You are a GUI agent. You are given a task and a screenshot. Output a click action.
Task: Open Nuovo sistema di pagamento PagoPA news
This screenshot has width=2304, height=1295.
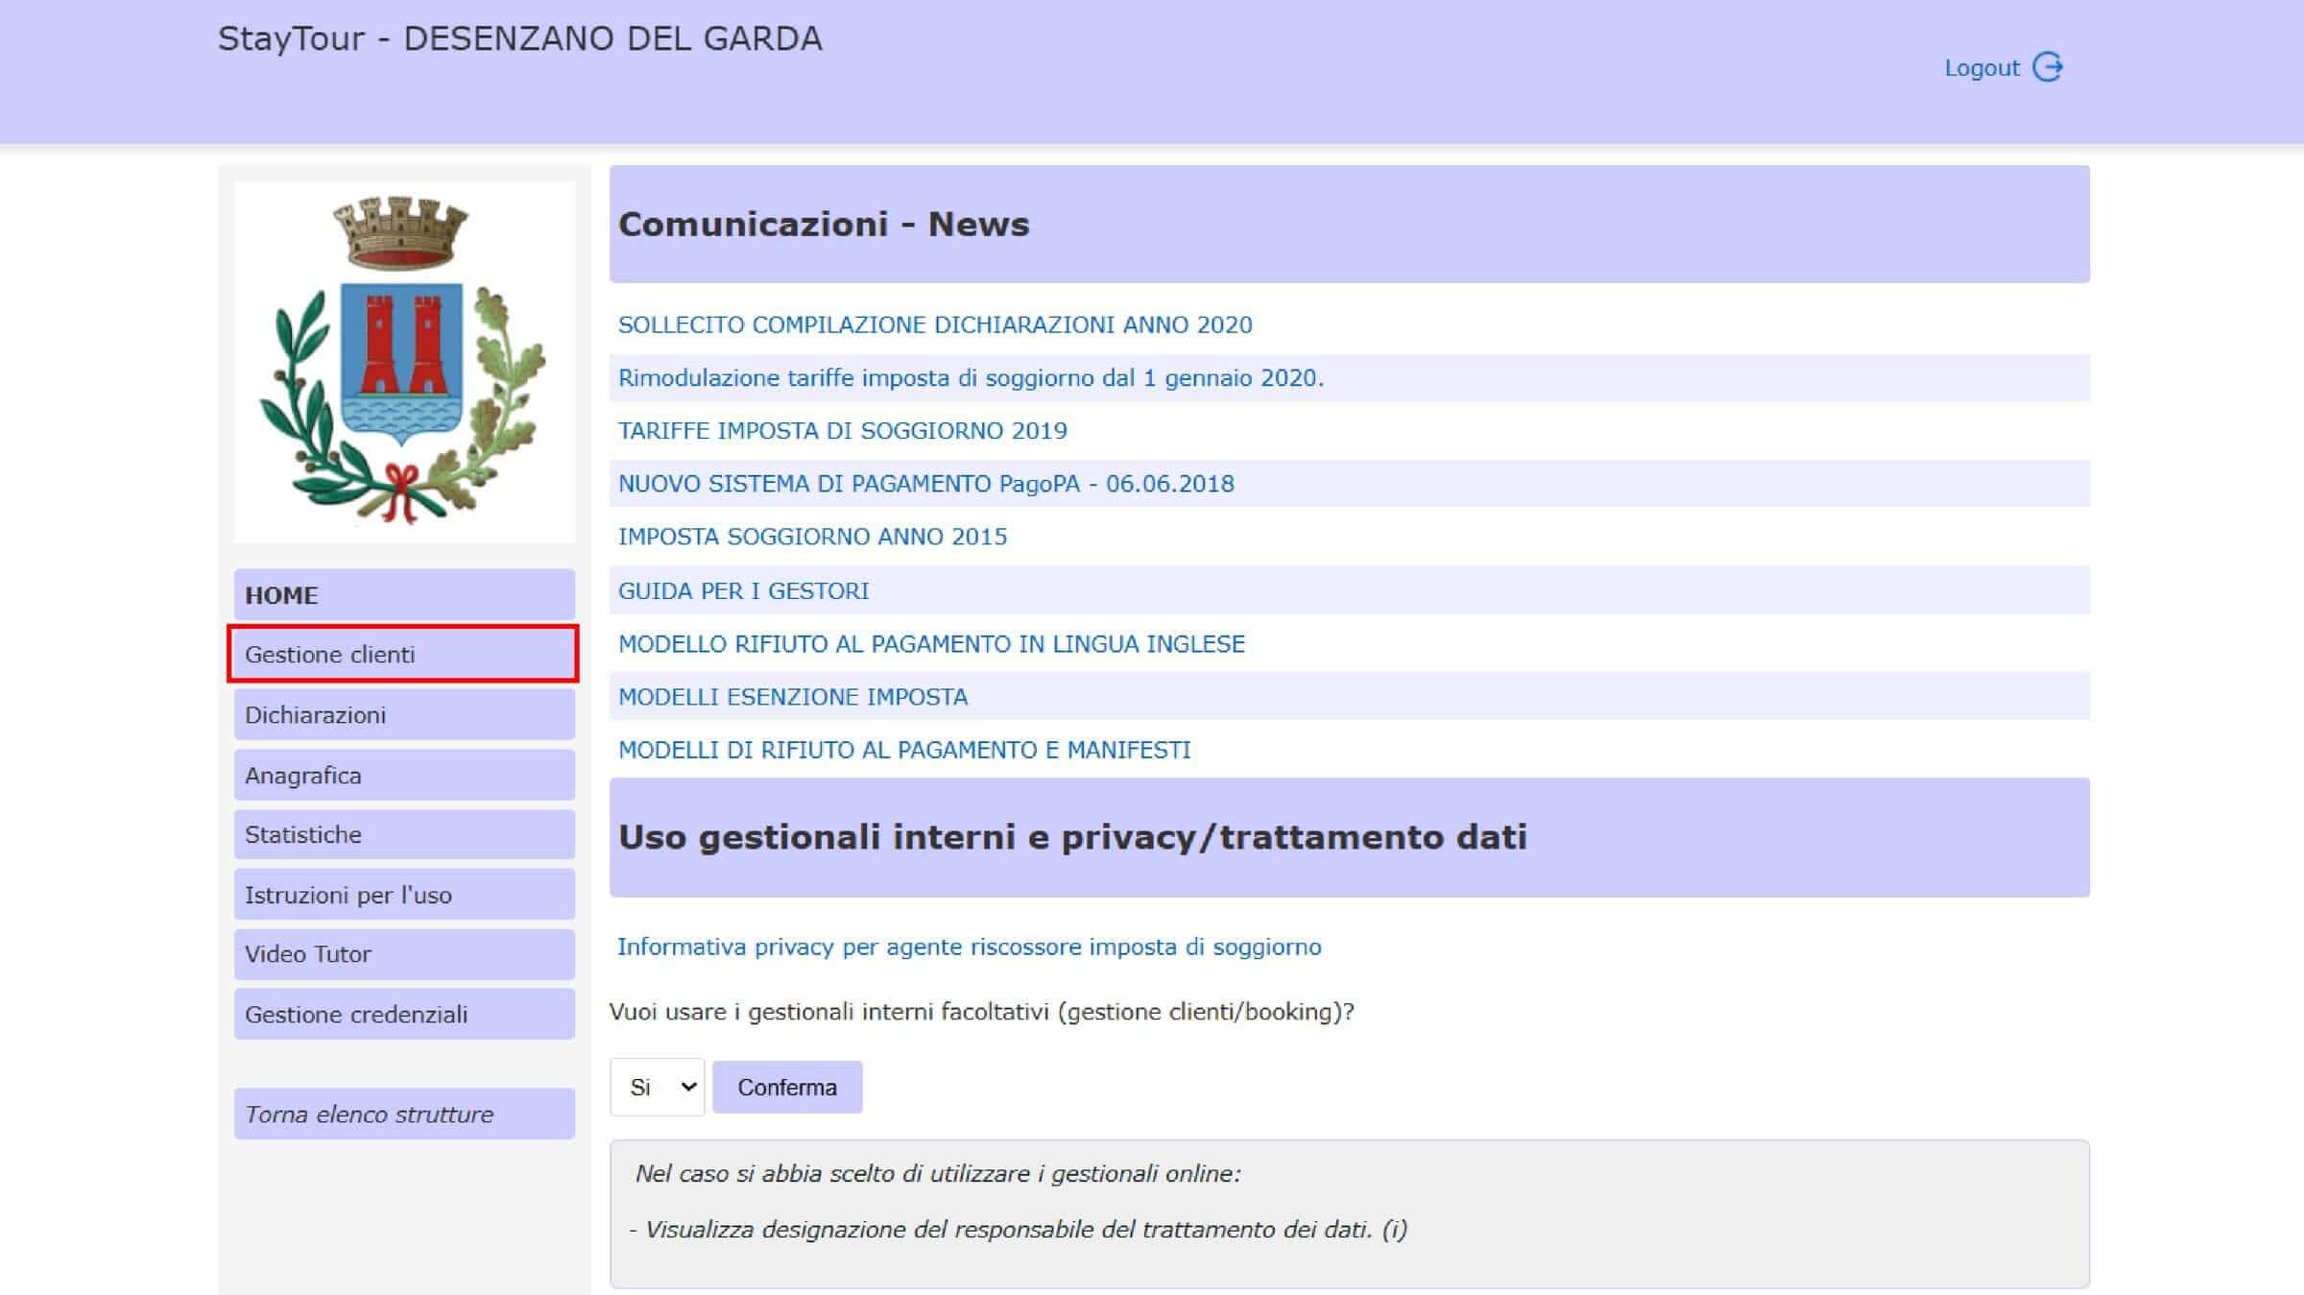[x=925, y=483]
